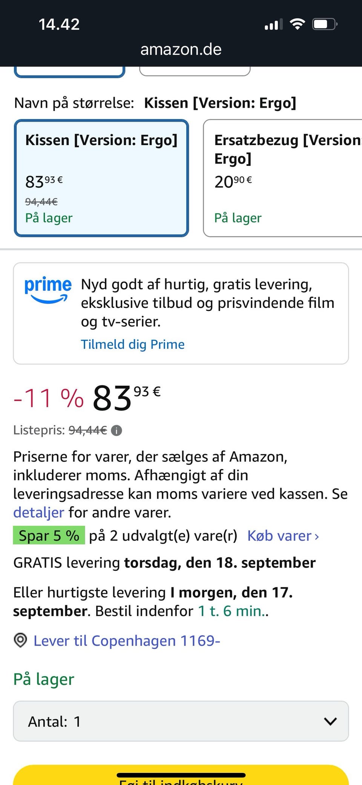
Task: Tap the 14.42 clock in status bar
Action: pos(59,25)
